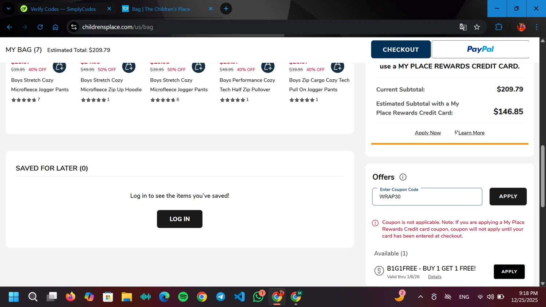Switch to the Verify Codes SimplyCodes tab
The image size is (546, 307).
tap(63, 9)
